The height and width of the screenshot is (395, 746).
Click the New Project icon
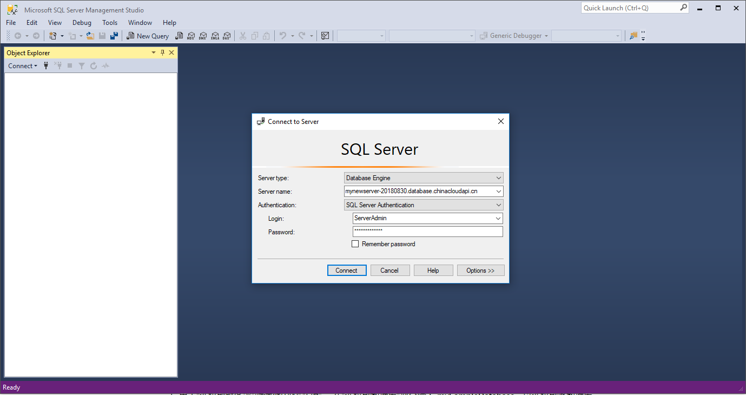[x=52, y=36]
